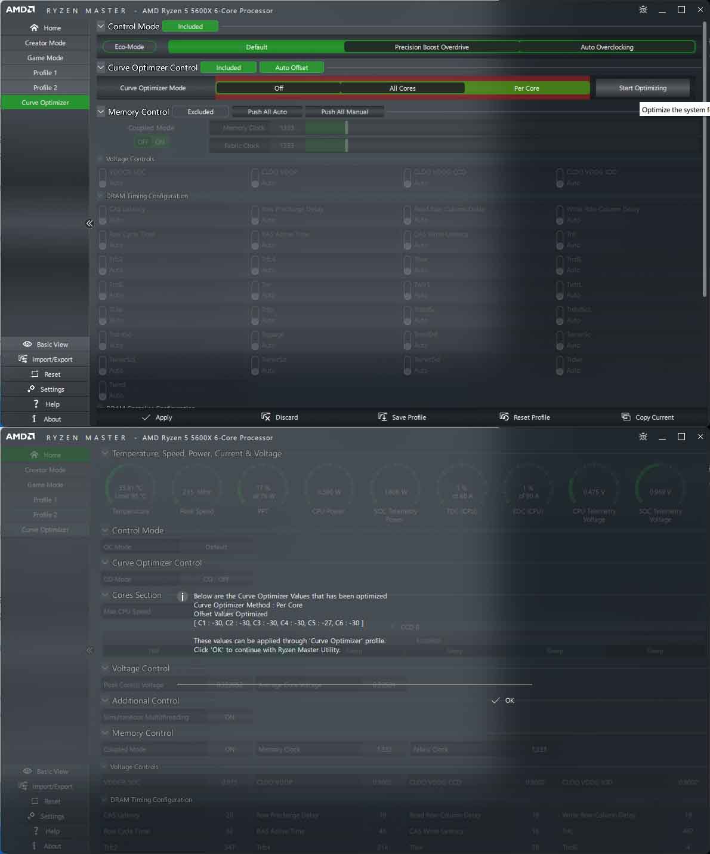Select Precision Boost Overdrive mode
Screen dimensions: 710x854
432,47
